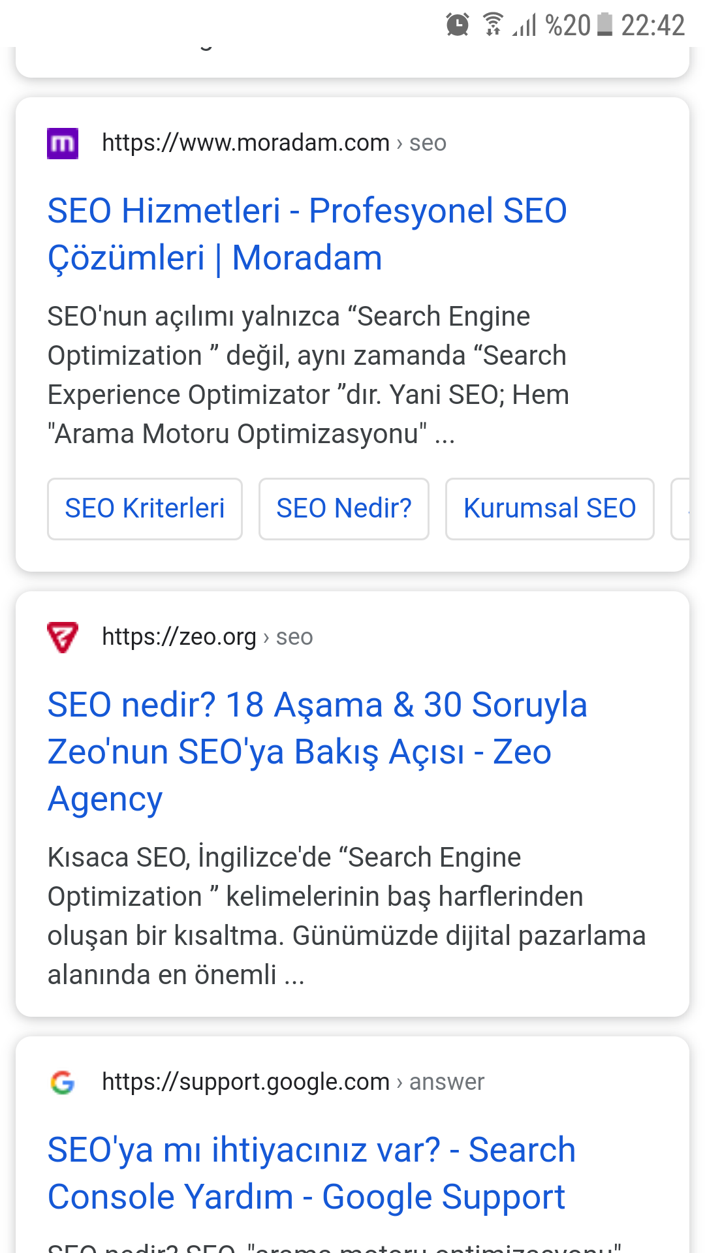The image size is (705, 1253).
Task: Tap the Zeo result description snippet
Action: click(346, 916)
